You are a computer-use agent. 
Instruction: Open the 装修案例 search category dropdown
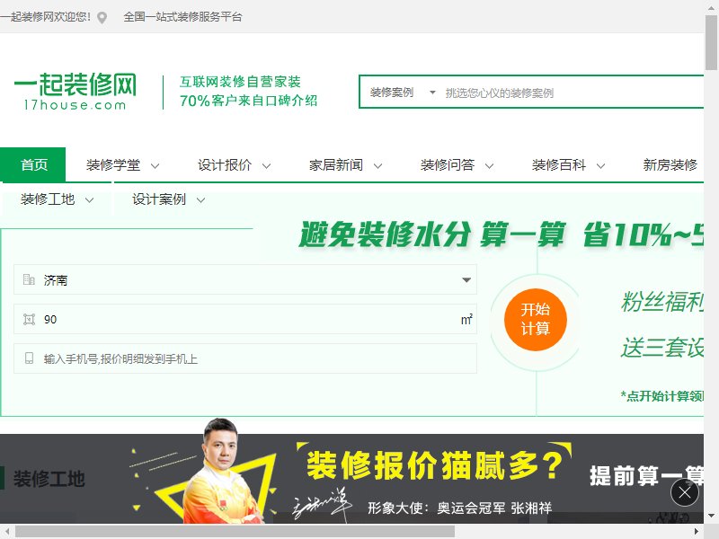tap(403, 93)
